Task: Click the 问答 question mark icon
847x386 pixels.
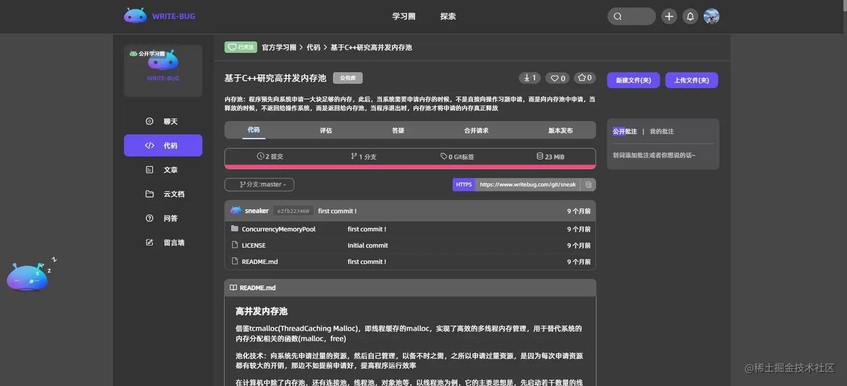Action: pyautogui.click(x=150, y=218)
